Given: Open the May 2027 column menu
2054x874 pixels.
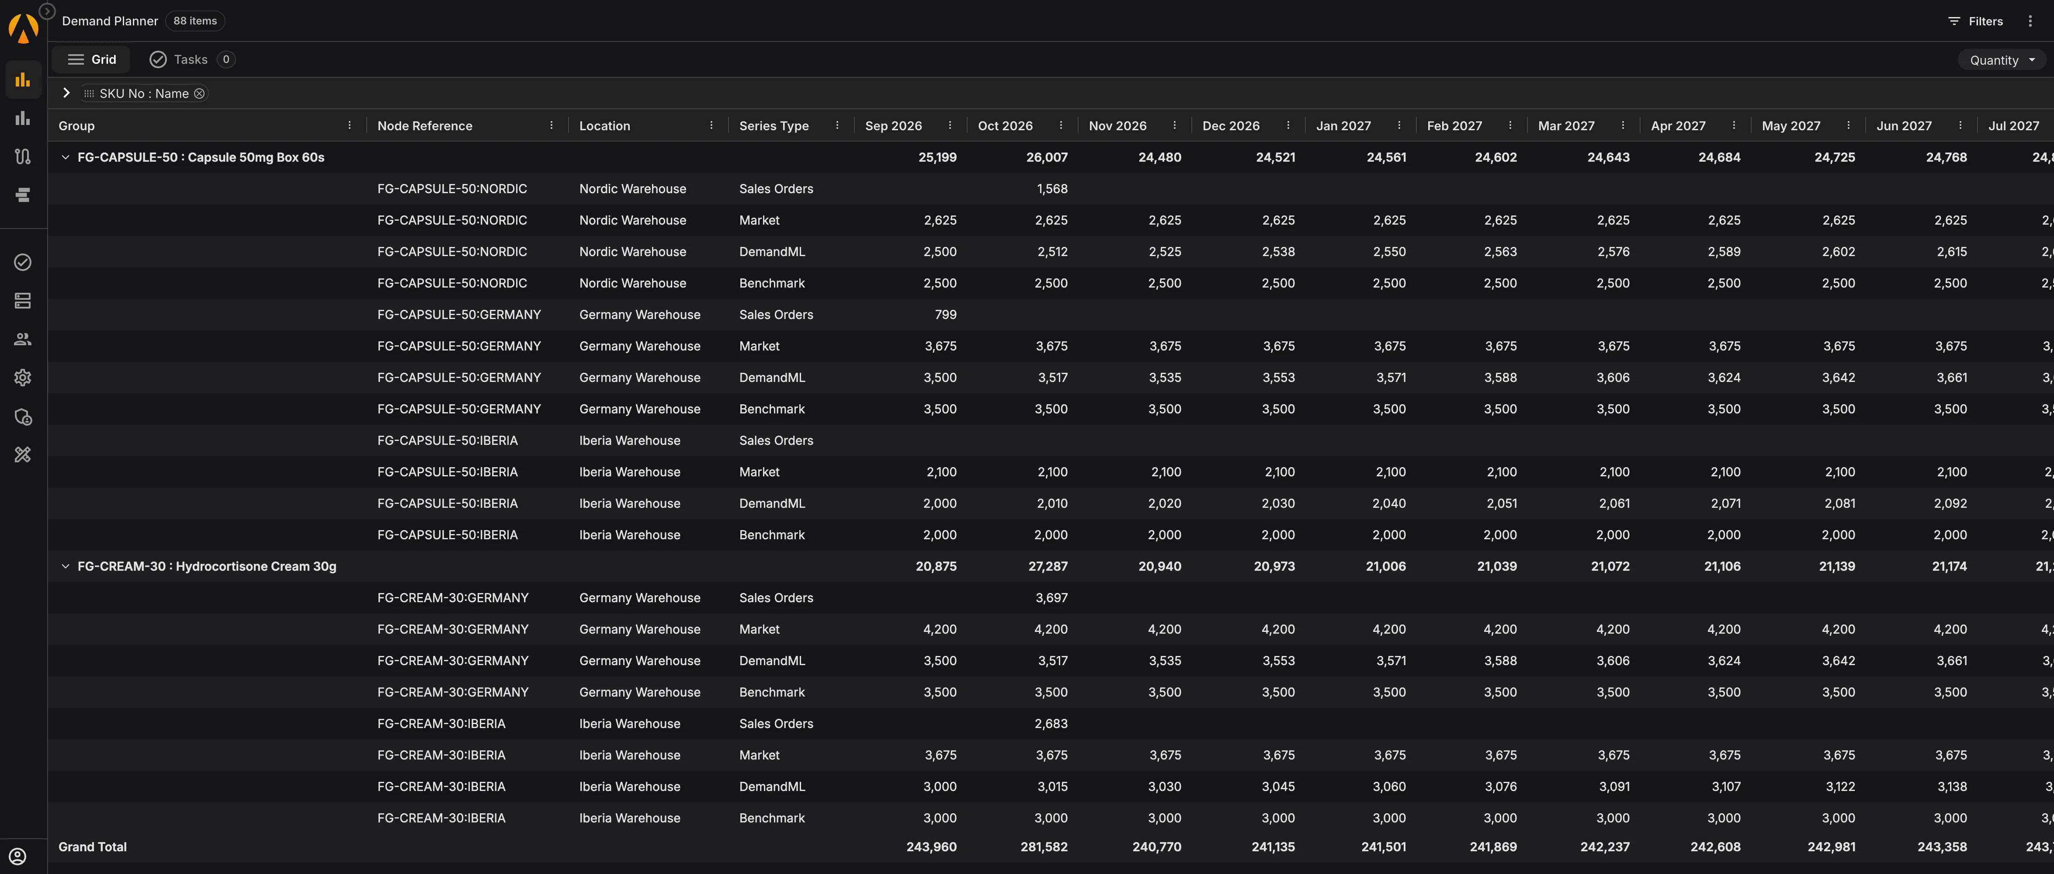Looking at the screenshot, I should [1848, 126].
